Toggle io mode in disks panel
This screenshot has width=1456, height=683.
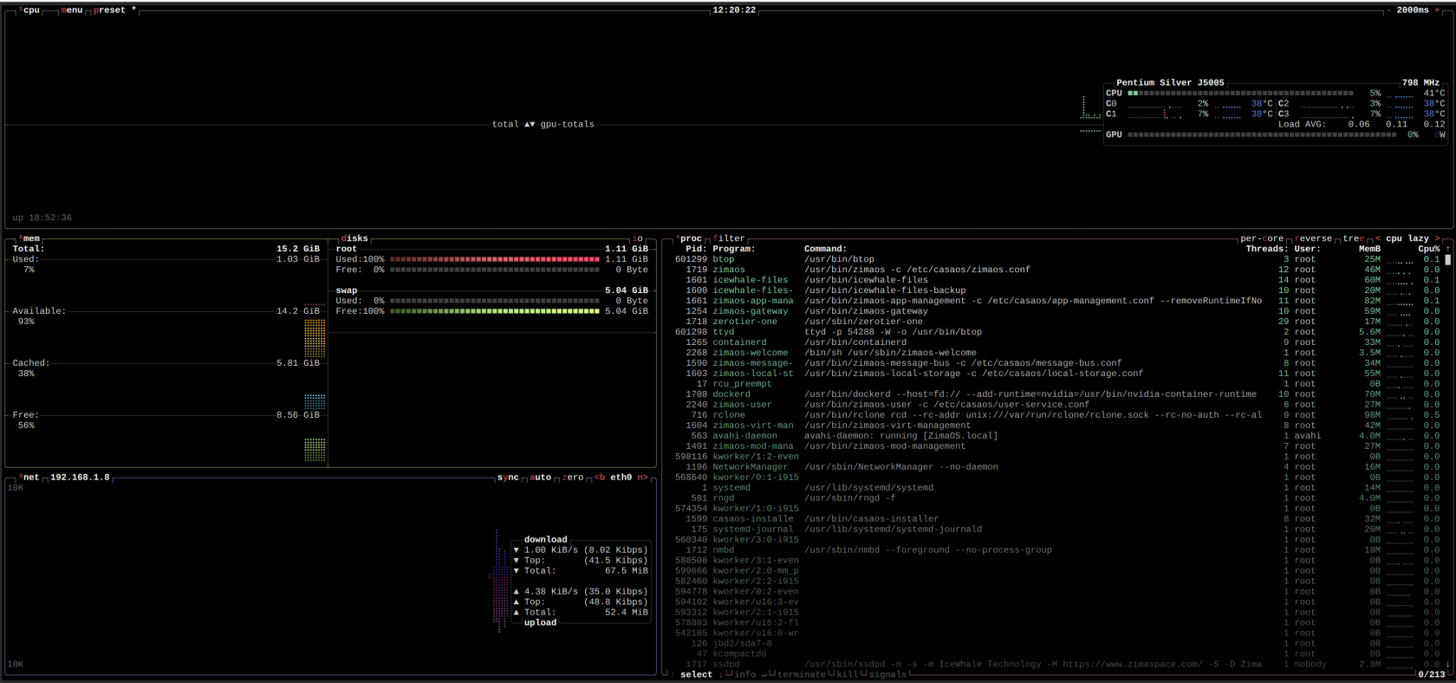[x=638, y=238]
